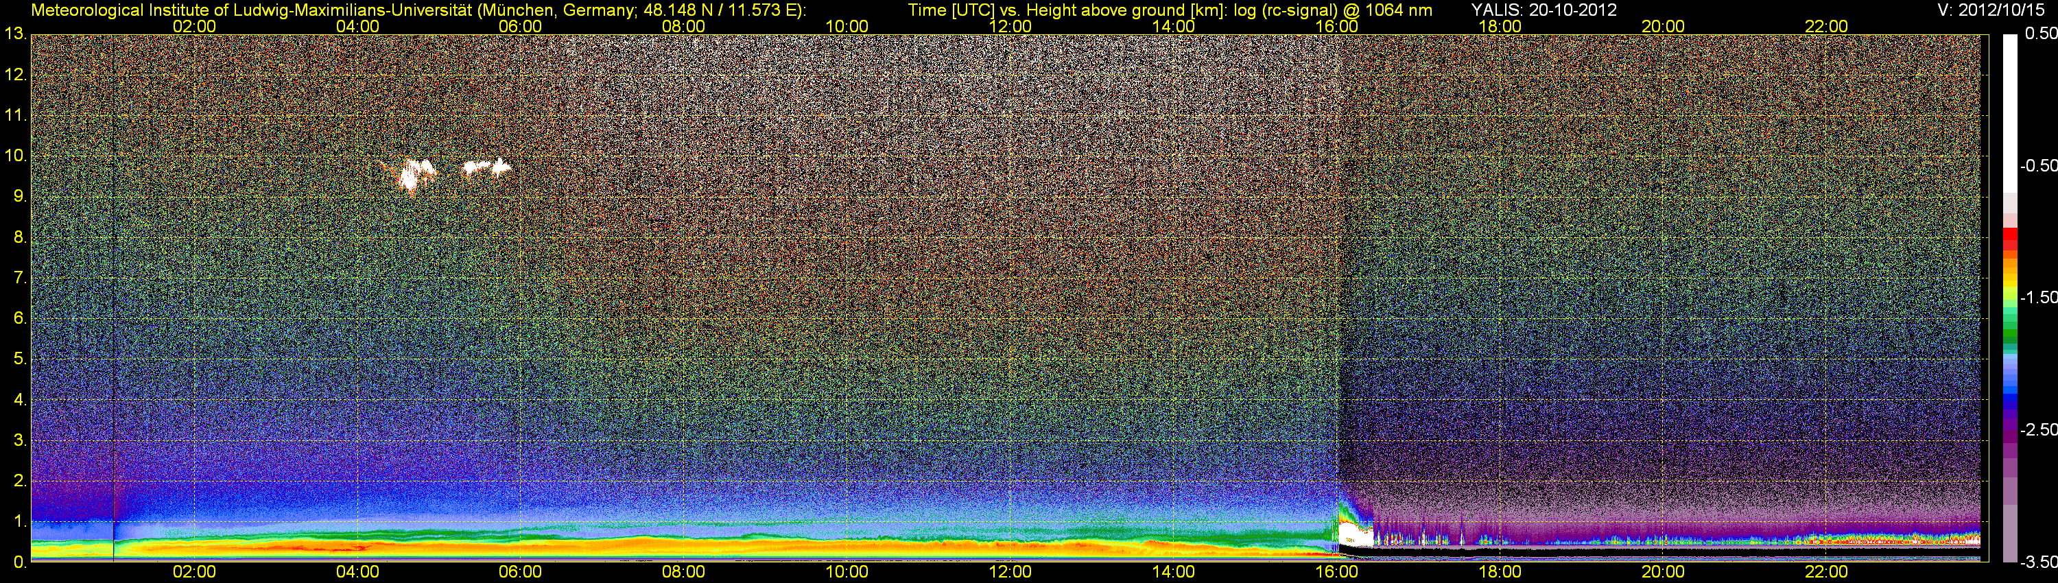
Task: Click the 18:00 label on the top time axis
Action: coord(1500,26)
